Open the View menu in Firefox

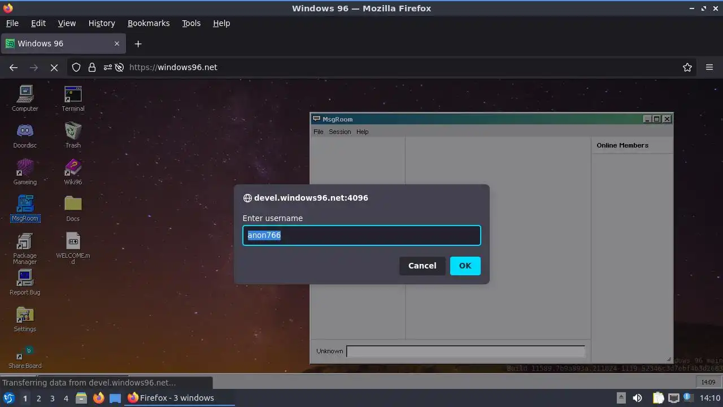pyautogui.click(x=67, y=23)
